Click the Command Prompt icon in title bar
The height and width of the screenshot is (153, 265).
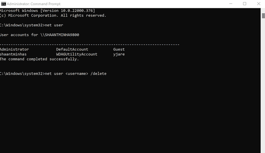click(3, 4)
